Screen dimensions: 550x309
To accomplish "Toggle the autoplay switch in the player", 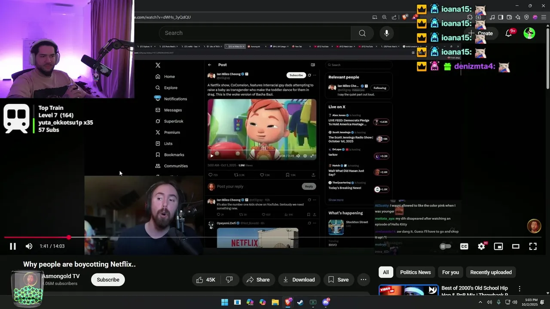I will [446, 246].
